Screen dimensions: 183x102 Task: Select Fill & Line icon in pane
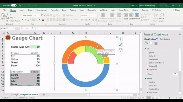click(x=146, y=43)
